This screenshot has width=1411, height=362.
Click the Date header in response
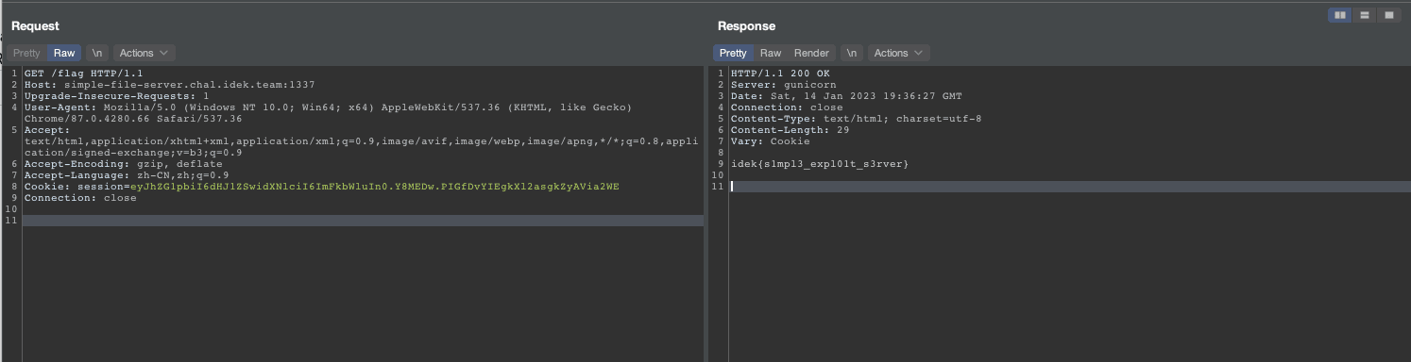tap(846, 96)
